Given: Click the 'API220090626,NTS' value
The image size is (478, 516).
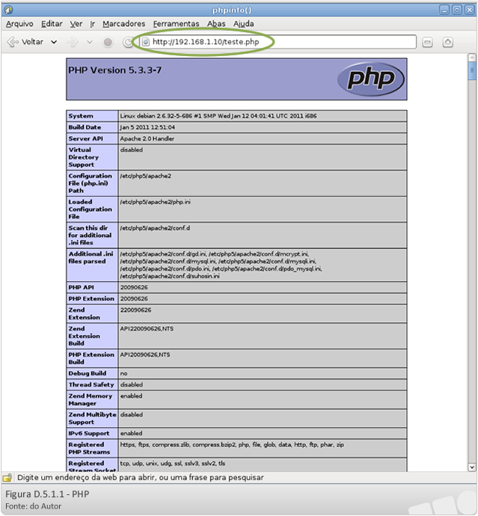Looking at the screenshot, I should click(147, 328).
